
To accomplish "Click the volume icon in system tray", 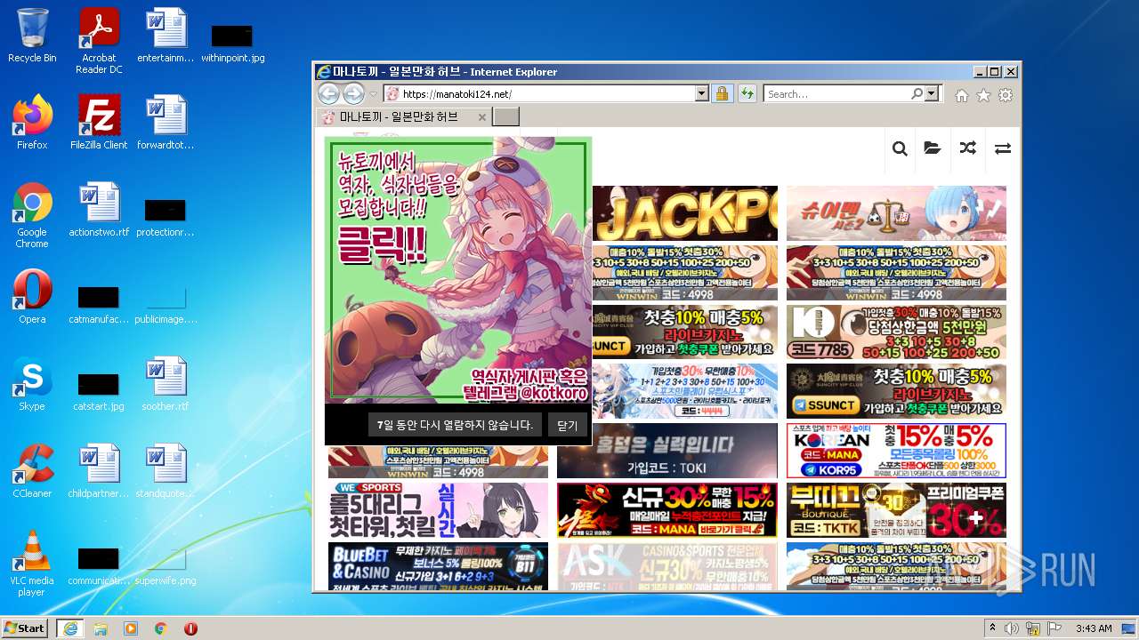I will (1012, 628).
